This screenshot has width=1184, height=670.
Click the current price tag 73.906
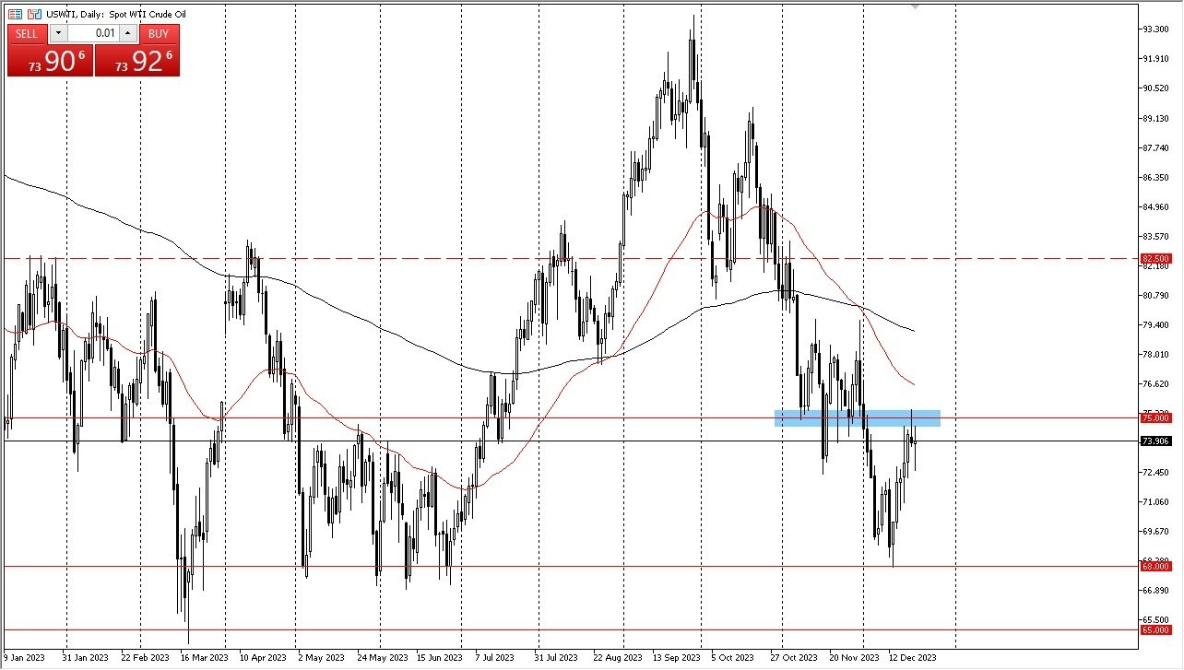(1156, 441)
